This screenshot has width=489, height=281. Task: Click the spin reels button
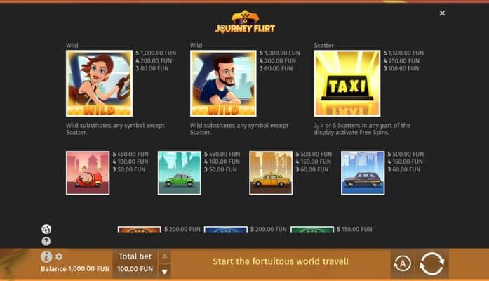coord(432,264)
